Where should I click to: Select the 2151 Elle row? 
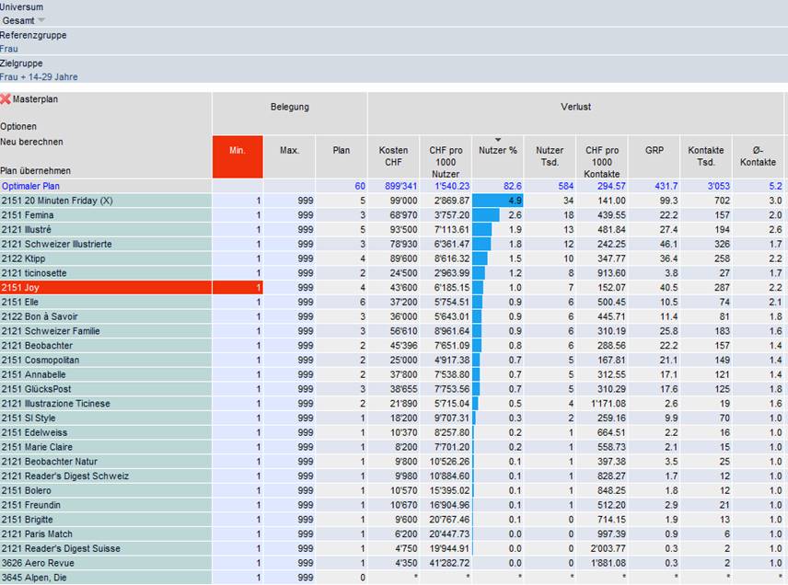tap(106, 302)
